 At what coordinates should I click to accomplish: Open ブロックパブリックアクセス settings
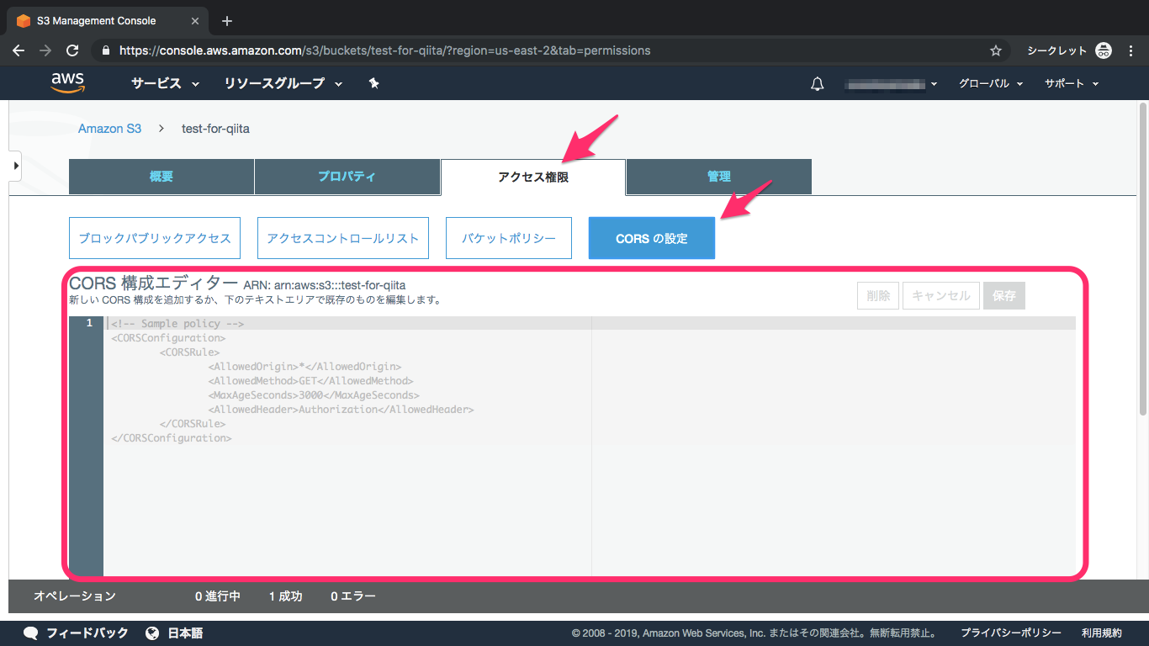pos(155,238)
